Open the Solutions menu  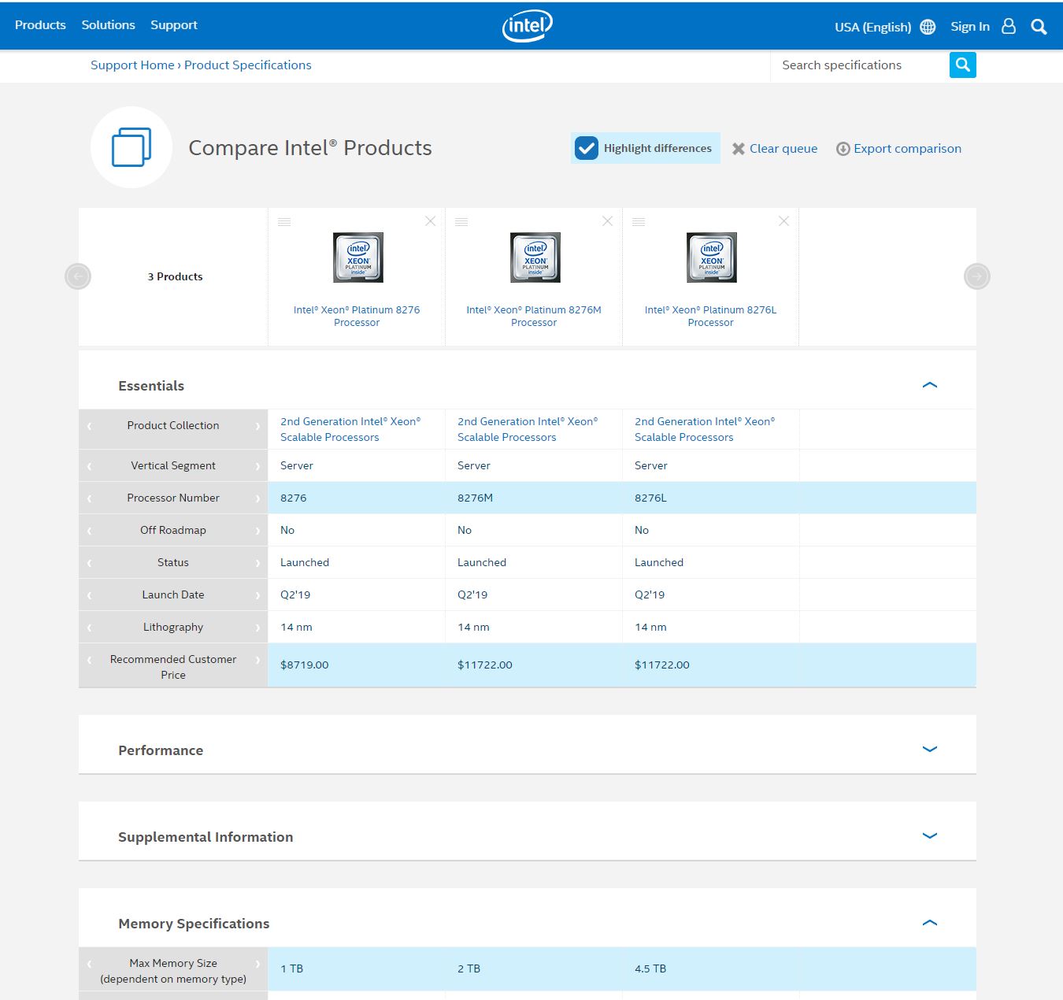point(108,25)
